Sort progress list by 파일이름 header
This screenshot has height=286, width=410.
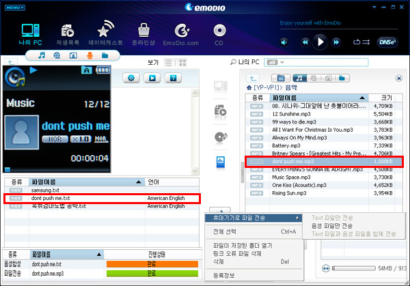click(67, 254)
